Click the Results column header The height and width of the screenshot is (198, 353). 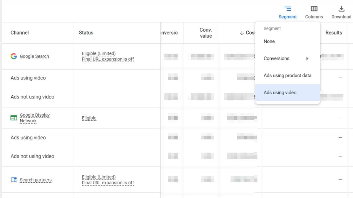(x=334, y=33)
